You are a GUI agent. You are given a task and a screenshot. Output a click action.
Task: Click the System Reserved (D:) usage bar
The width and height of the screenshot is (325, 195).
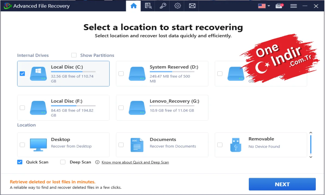tap(172, 72)
